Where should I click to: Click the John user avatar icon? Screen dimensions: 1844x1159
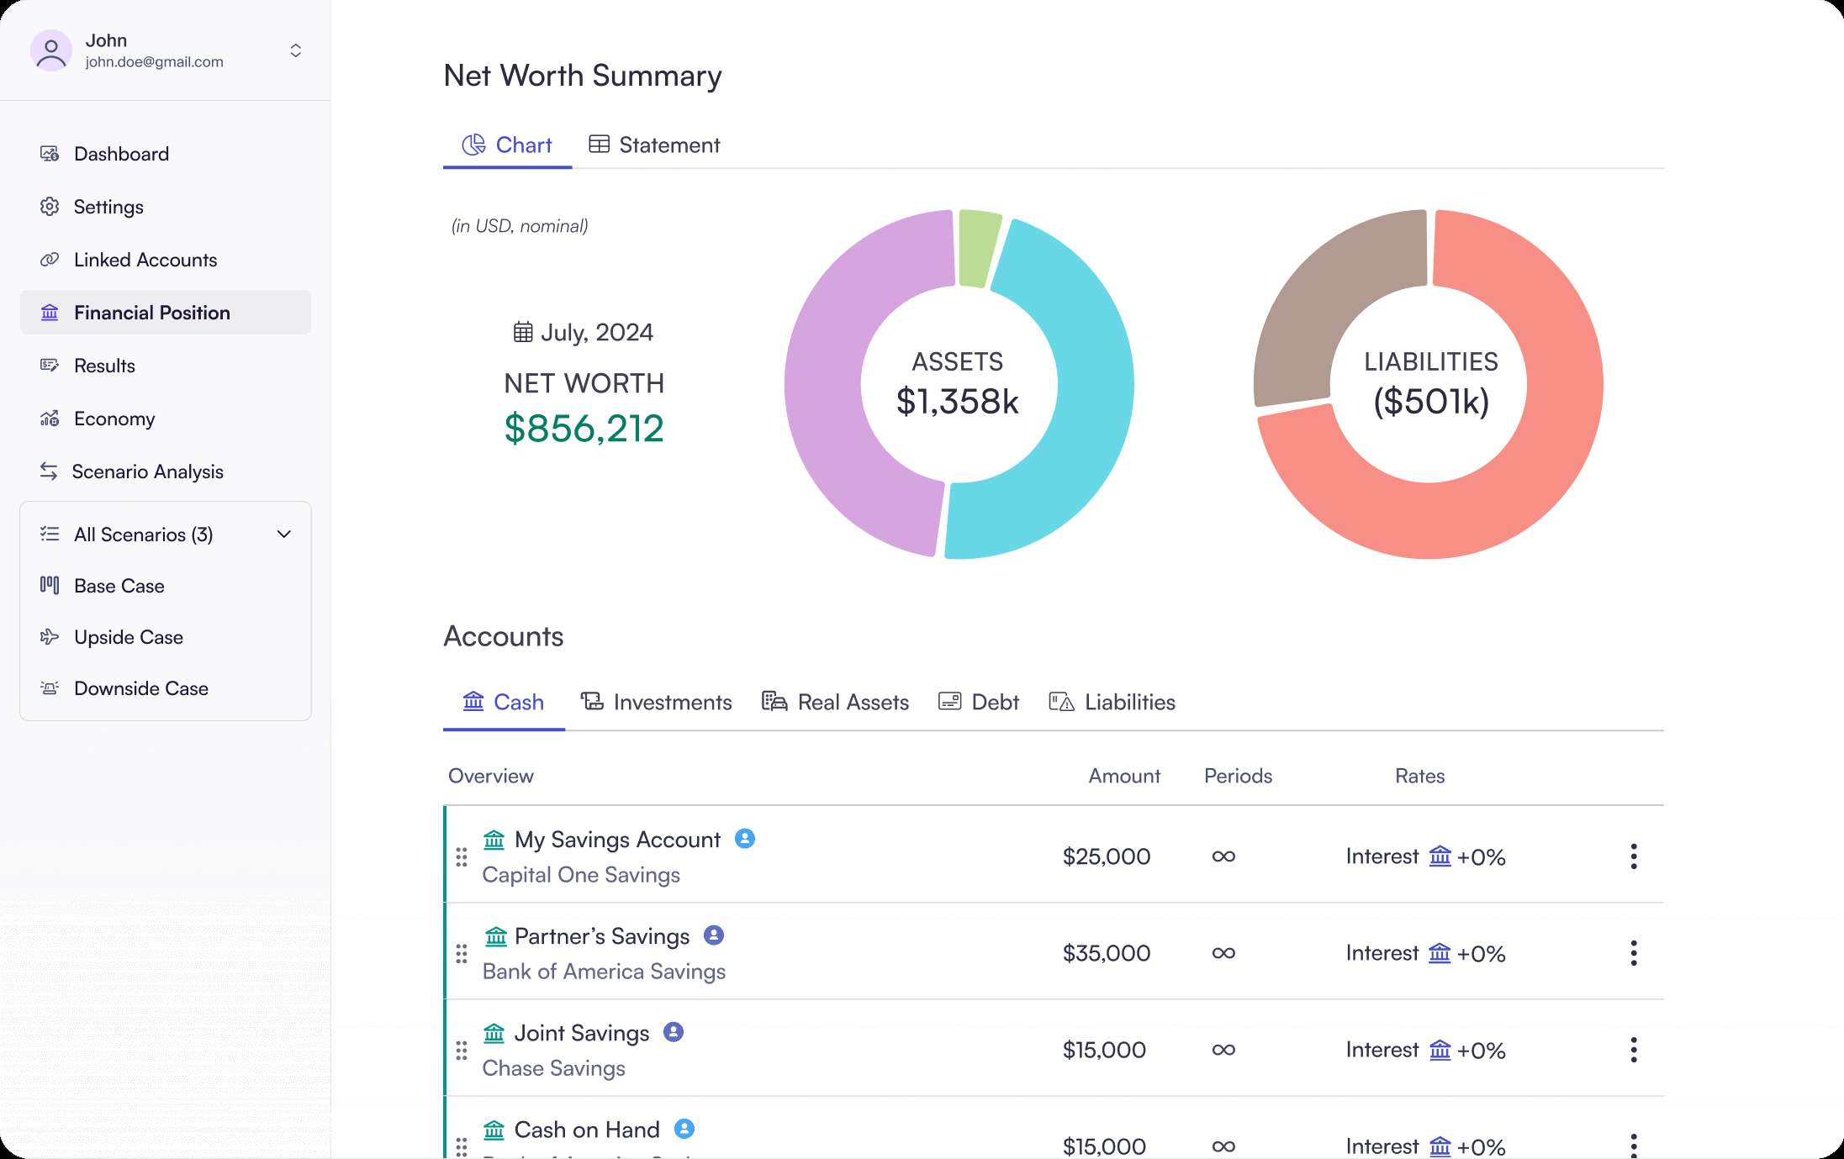[51, 50]
